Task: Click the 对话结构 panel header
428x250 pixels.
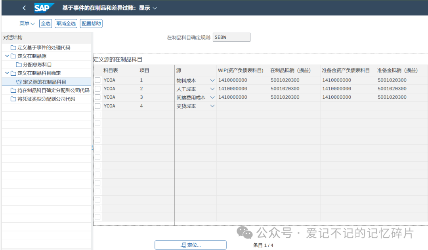Action: click(x=46, y=38)
